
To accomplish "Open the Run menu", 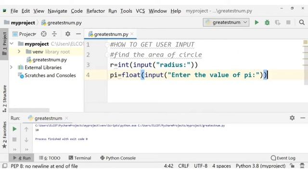I will point(113,11).
